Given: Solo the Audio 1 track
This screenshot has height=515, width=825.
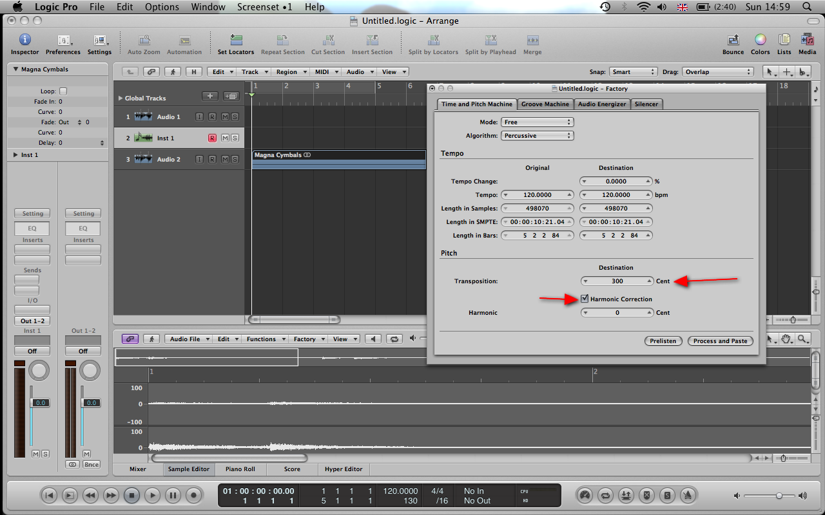Looking at the screenshot, I should coord(235,117).
